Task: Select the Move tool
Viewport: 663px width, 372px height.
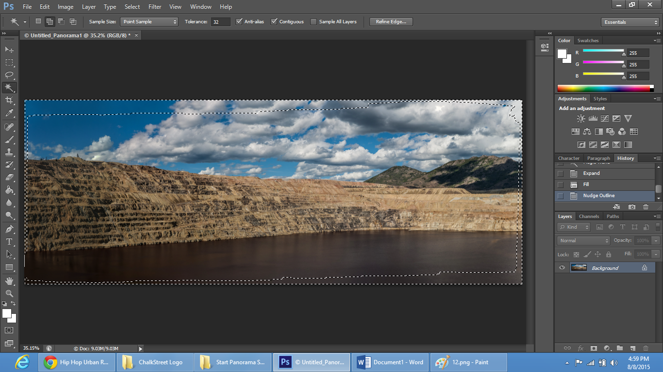Action: [9, 50]
